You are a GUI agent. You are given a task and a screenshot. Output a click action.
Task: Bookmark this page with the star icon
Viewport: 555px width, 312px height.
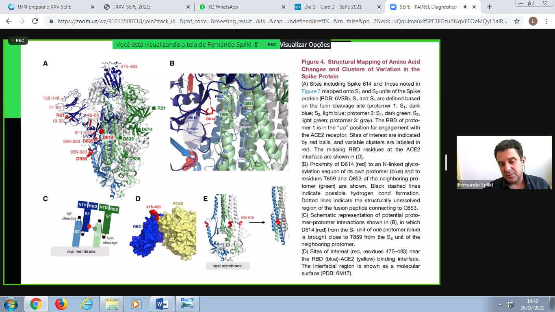(517, 21)
